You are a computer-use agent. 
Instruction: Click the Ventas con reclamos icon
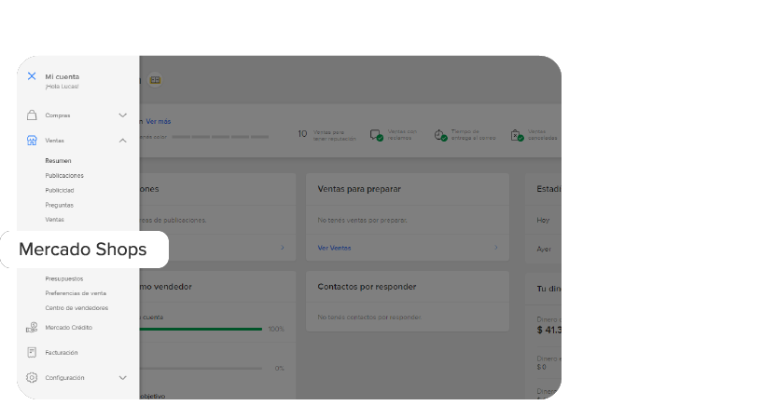(x=376, y=135)
